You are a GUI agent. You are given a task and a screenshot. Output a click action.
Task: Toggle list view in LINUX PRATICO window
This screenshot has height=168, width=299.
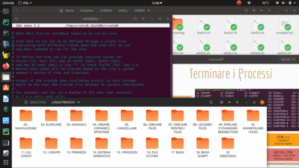click(x=222, y=102)
